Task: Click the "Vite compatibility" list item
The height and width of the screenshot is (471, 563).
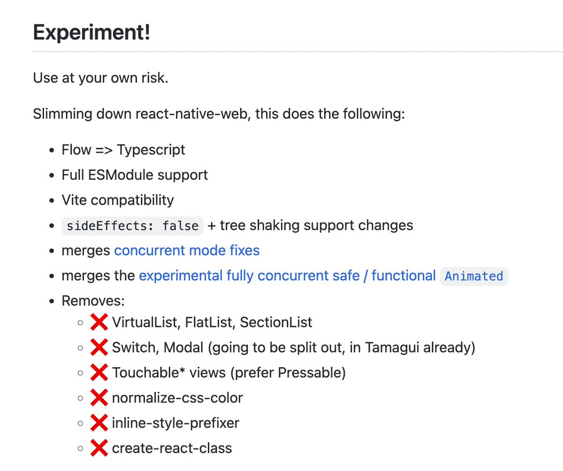Action: [x=118, y=200]
